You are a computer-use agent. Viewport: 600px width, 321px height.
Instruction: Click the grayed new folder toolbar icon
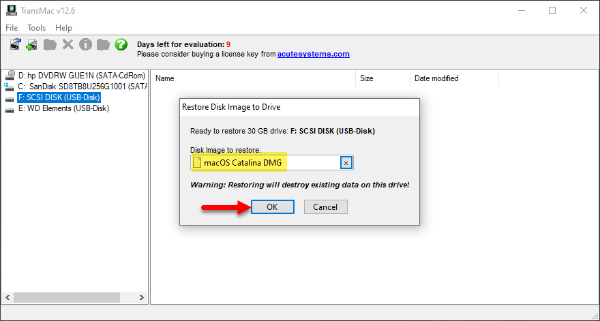pos(103,44)
